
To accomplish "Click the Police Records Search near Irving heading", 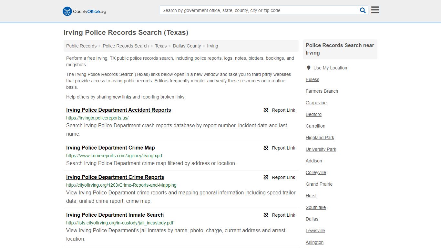I will (340, 49).
